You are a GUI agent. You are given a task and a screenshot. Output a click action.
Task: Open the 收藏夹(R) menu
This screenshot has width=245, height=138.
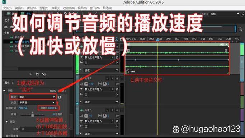(x=69, y=8)
